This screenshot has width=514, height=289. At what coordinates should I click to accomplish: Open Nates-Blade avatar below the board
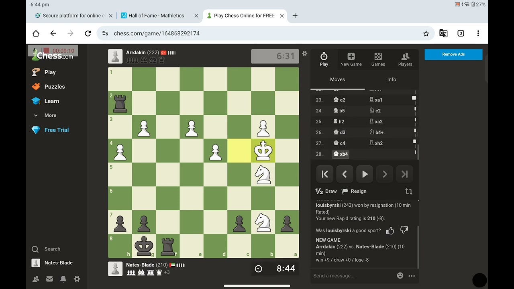pos(115,269)
